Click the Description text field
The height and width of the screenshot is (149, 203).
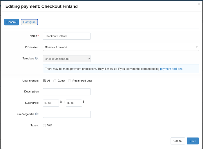pos(67,92)
